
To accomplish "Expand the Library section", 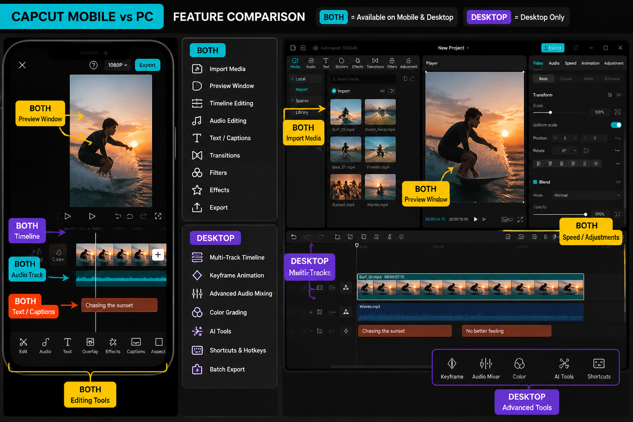I will [305, 112].
